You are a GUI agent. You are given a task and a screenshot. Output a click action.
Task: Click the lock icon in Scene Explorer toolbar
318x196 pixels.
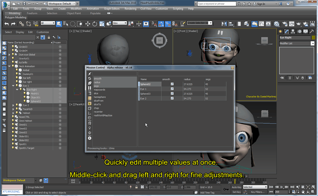[49, 37]
